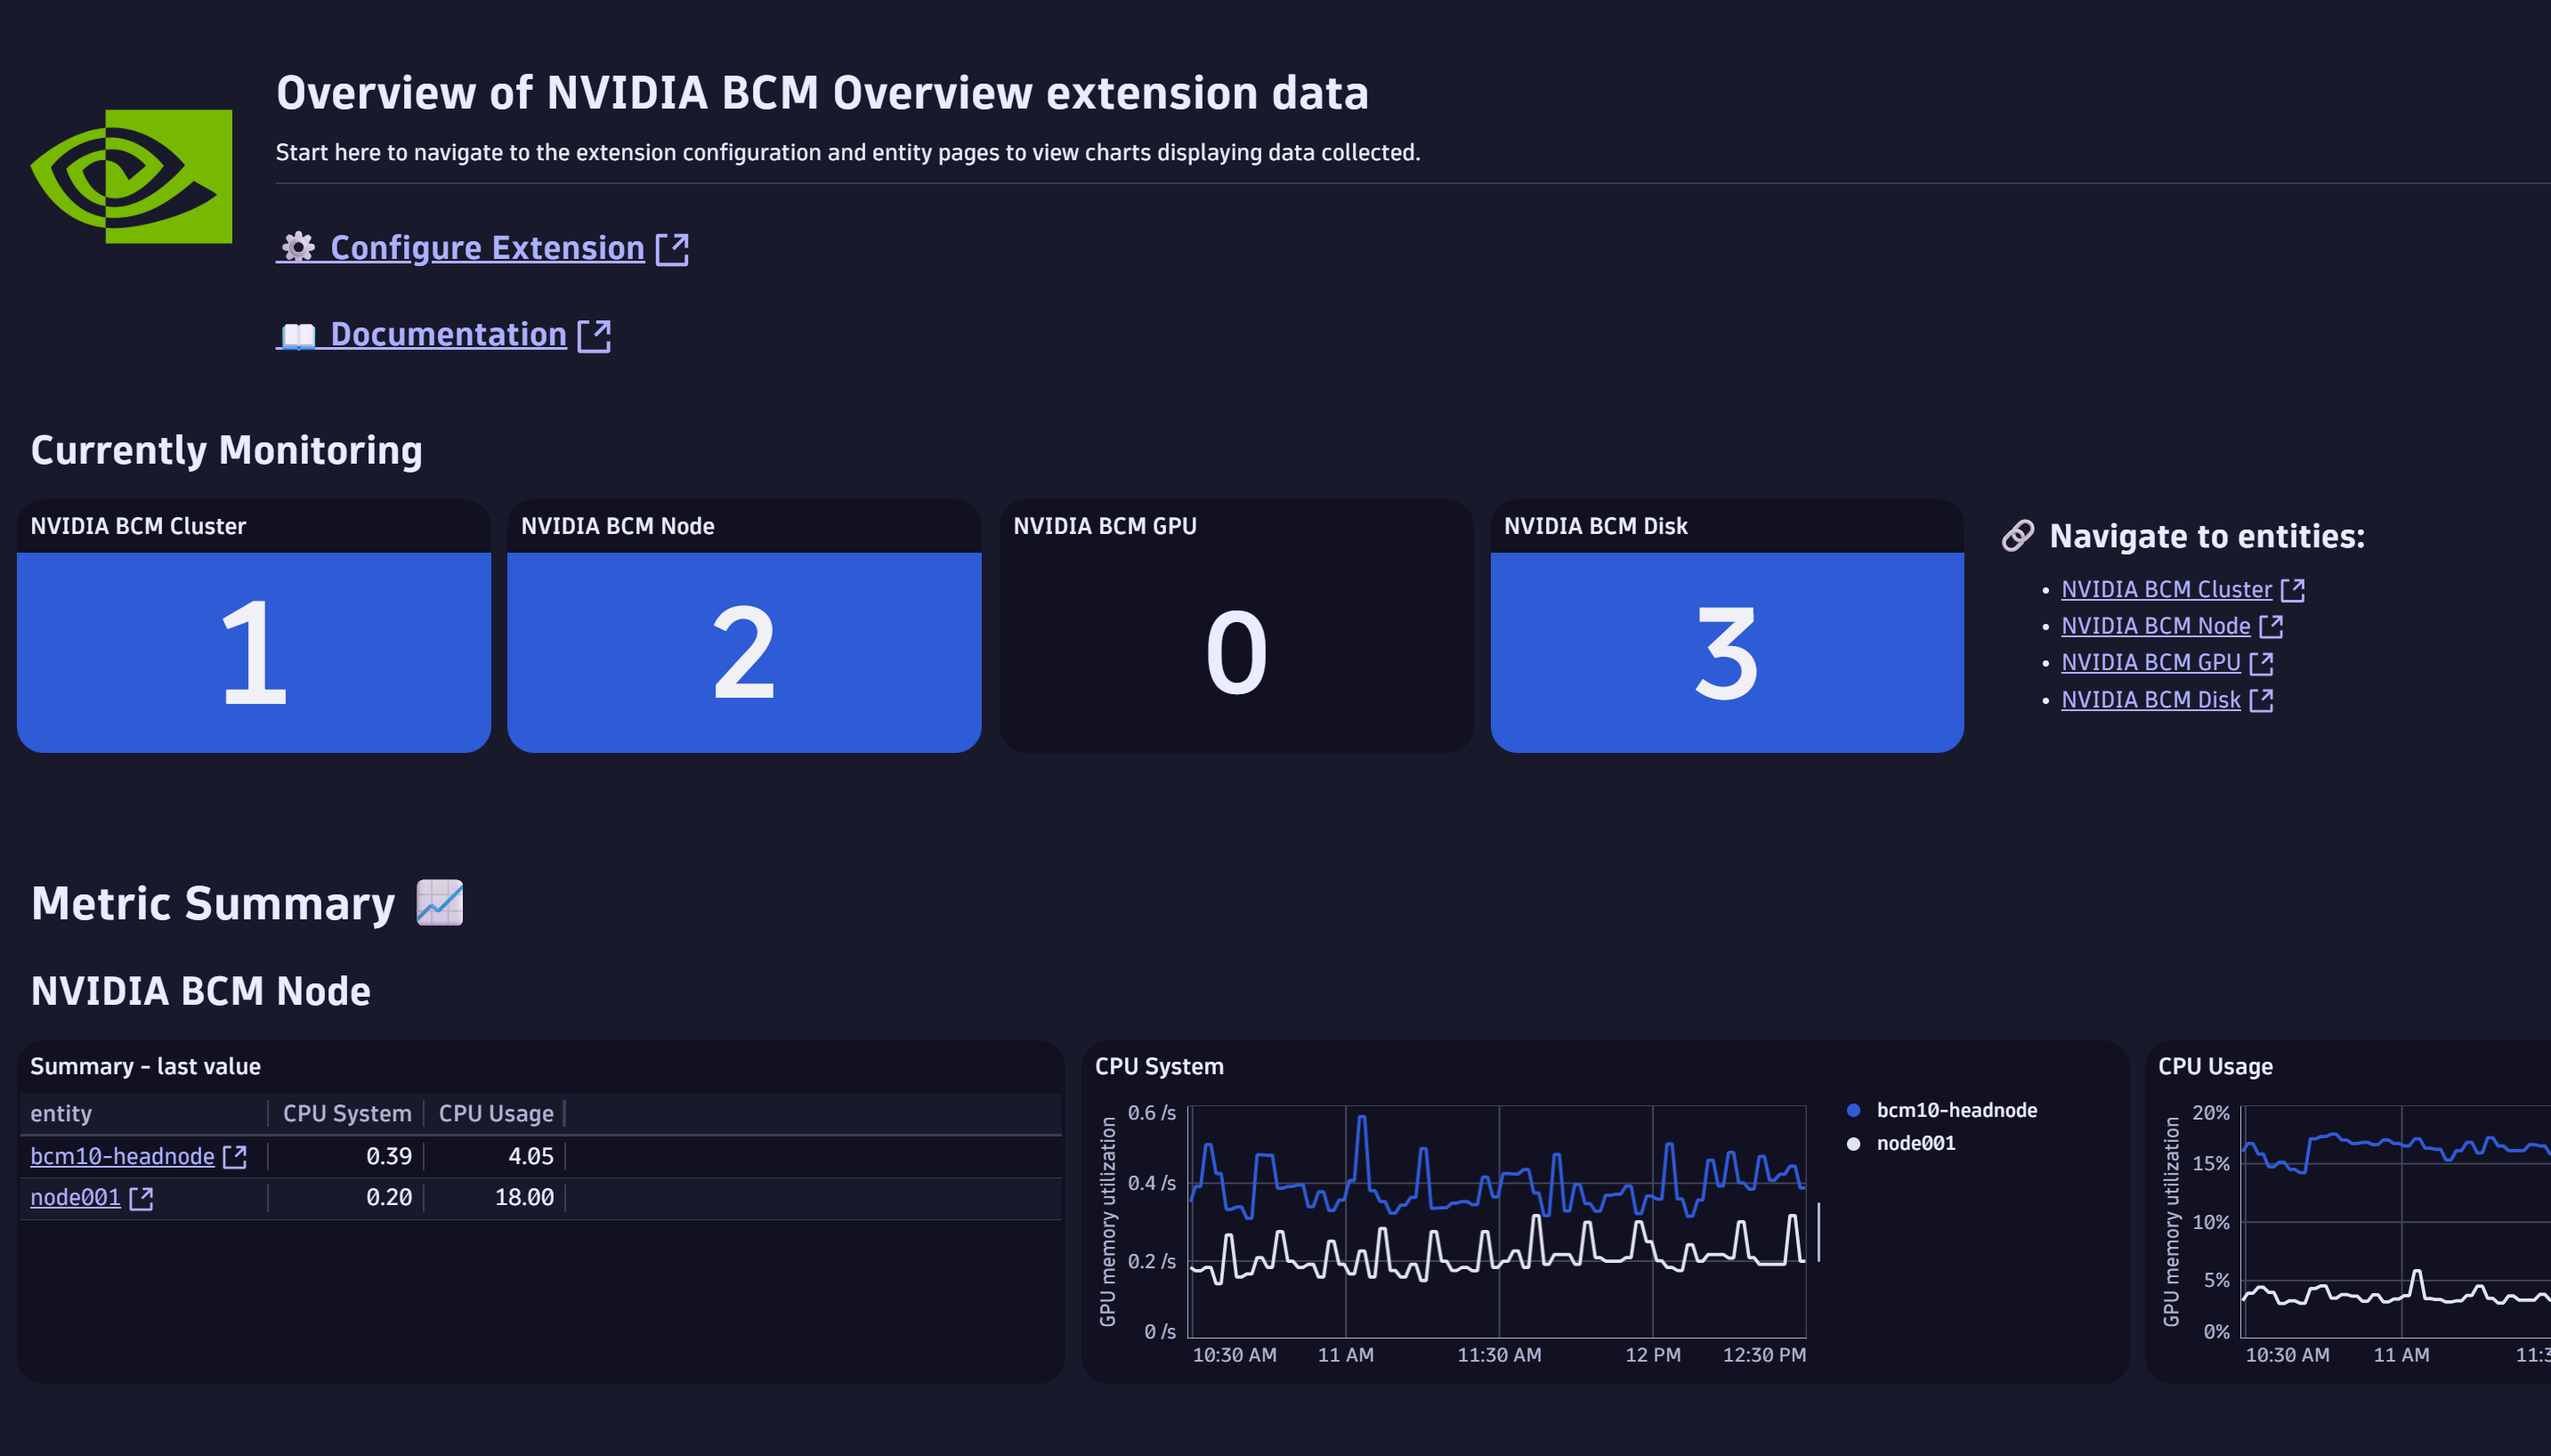This screenshot has height=1456, width=2551.
Task: Navigate to NVIDIA BCM Disk entity link
Action: pyautogui.click(x=2150, y=699)
